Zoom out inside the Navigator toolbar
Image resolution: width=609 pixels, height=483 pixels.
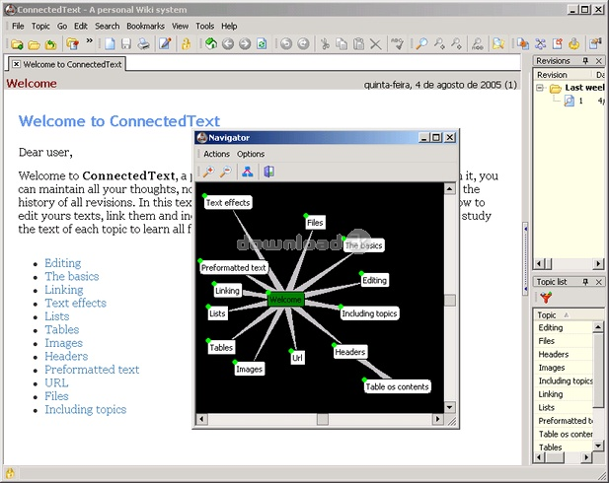click(x=226, y=172)
